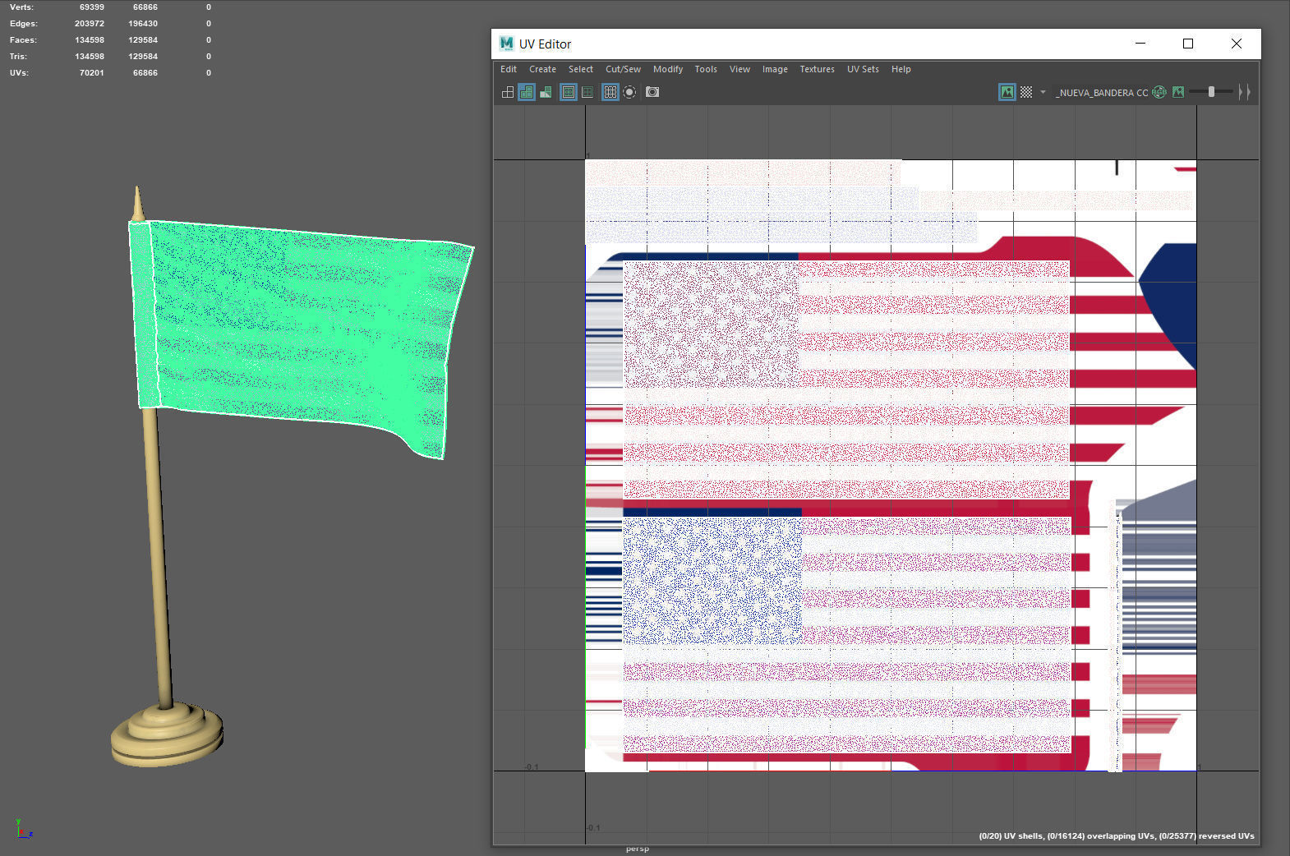Click the Tris label in heads-up display
Image resolution: width=1290 pixels, height=856 pixels.
point(18,57)
